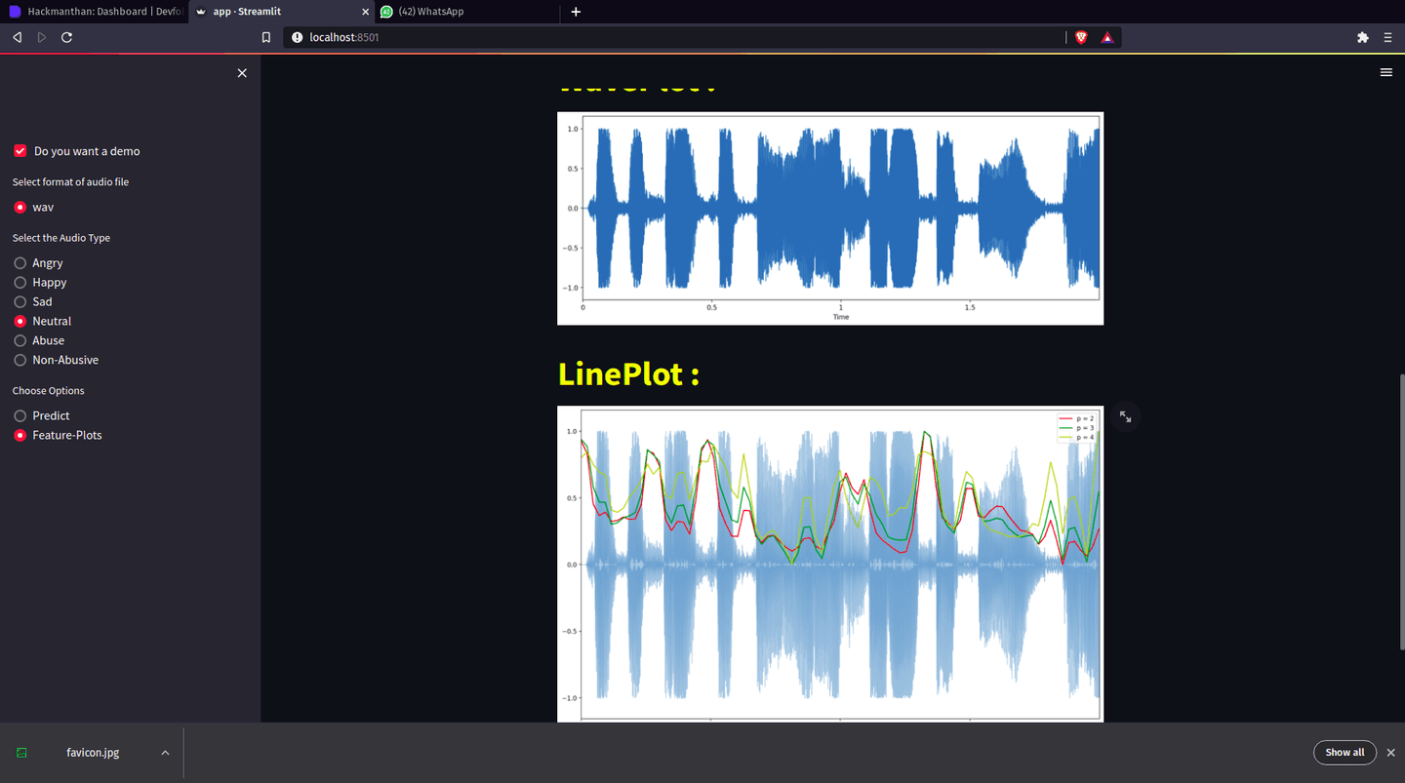
Task: Open favicon.jpg download options chevron
Action: coord(165,753)
